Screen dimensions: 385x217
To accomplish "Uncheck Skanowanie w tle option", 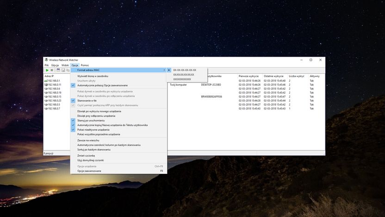I will pos(118,101).
